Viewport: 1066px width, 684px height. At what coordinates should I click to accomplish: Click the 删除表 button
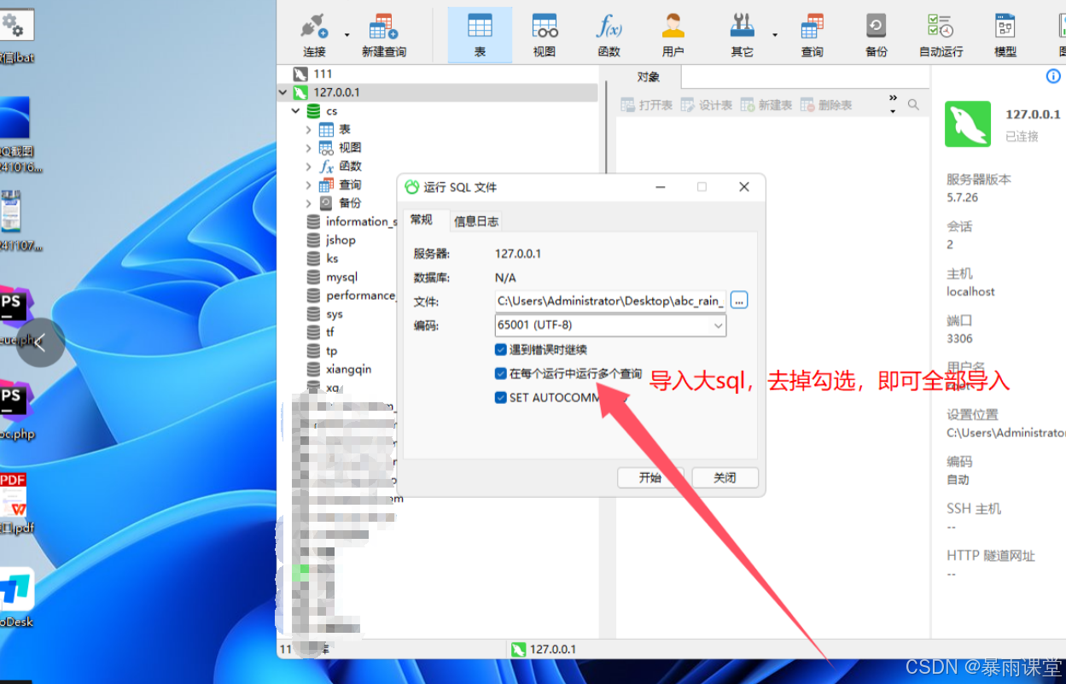825,105
